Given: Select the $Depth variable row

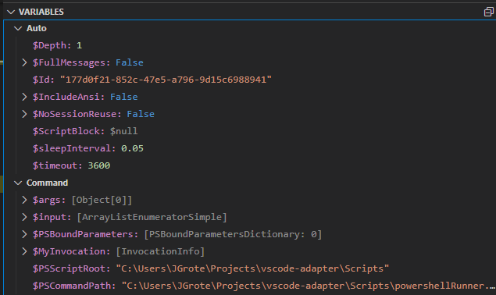Looking at the screenshot, I should click(250, 45).
